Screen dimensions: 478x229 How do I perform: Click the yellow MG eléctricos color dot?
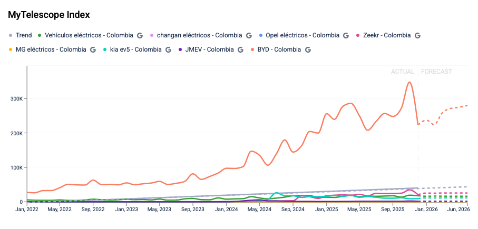(x=11, y=49)
